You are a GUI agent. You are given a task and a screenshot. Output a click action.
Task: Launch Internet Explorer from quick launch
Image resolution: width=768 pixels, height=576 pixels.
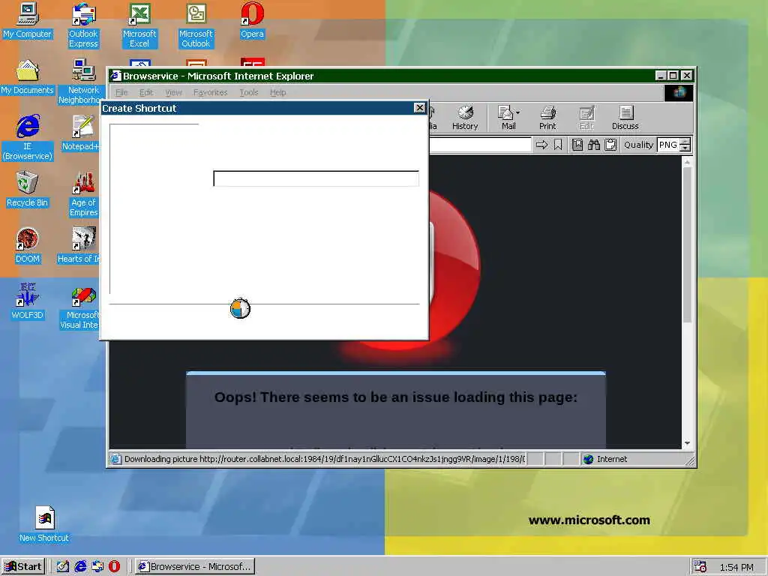[x=80, y=567]
